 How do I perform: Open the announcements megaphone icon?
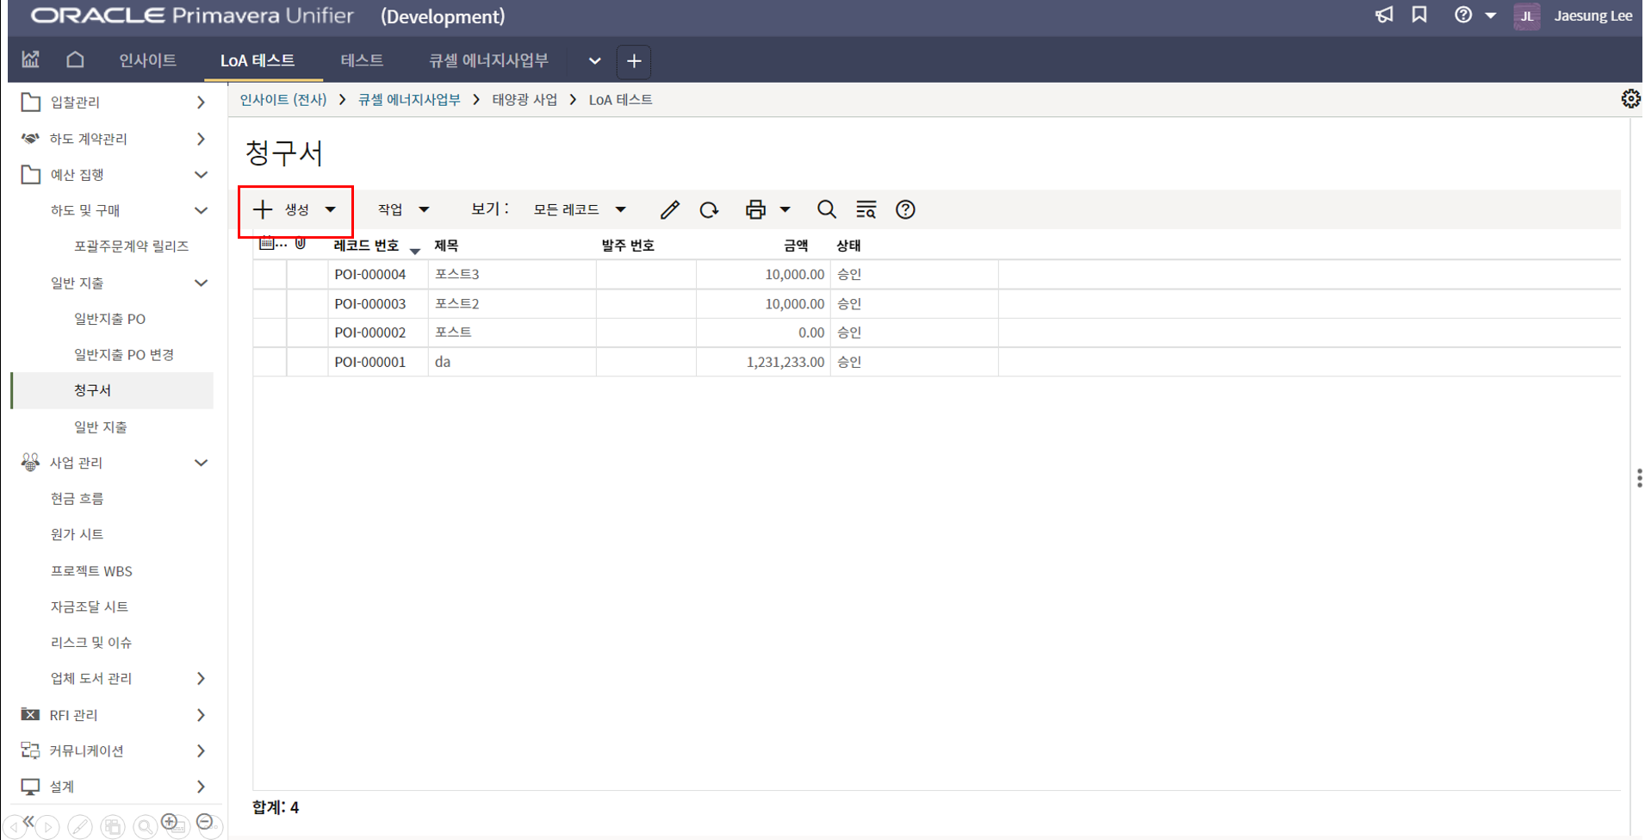tap(1384, 16)
